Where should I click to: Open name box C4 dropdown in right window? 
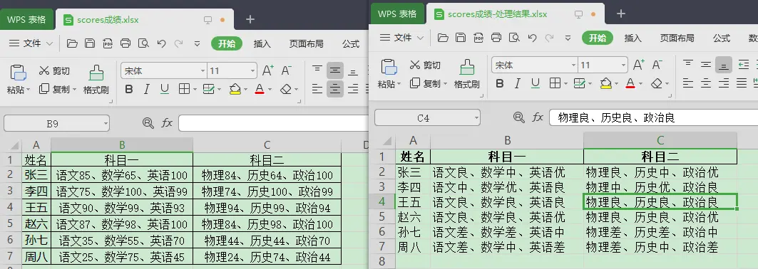pyautogui.click(x=476, y=117)
